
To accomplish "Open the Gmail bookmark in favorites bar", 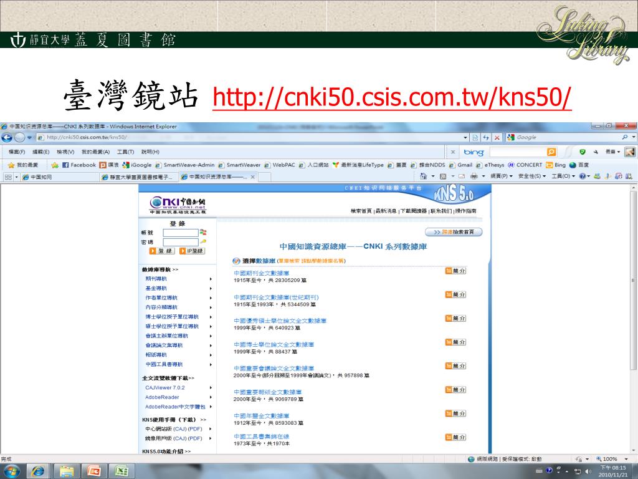I will [x=461, y=165].
